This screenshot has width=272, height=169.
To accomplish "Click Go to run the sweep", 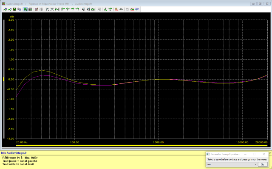I will tap(263, 164).
